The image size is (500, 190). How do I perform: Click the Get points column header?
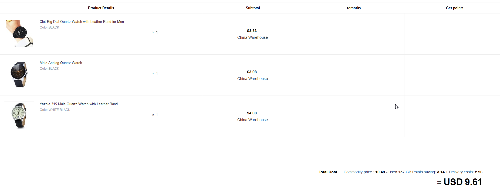tap(454, 8)
